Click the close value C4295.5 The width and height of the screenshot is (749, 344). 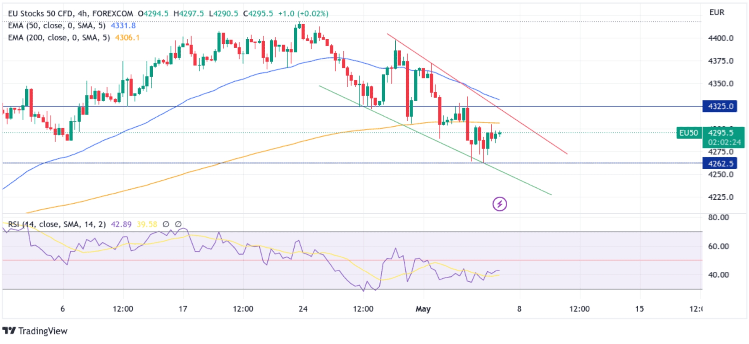[258, 14]
